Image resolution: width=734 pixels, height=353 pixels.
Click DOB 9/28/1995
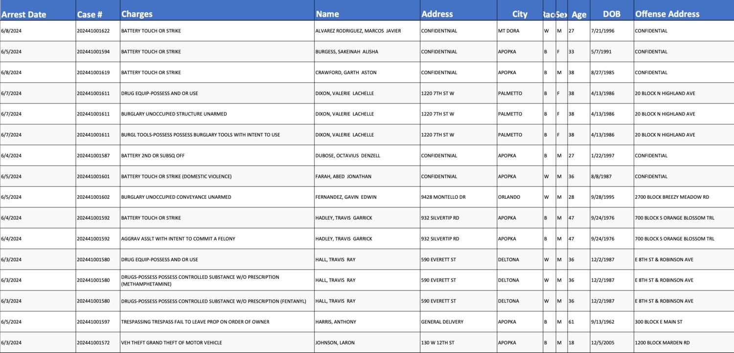tap(602, 197)
